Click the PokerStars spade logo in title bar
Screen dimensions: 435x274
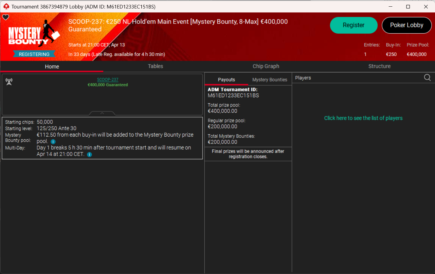click(6, 6)
